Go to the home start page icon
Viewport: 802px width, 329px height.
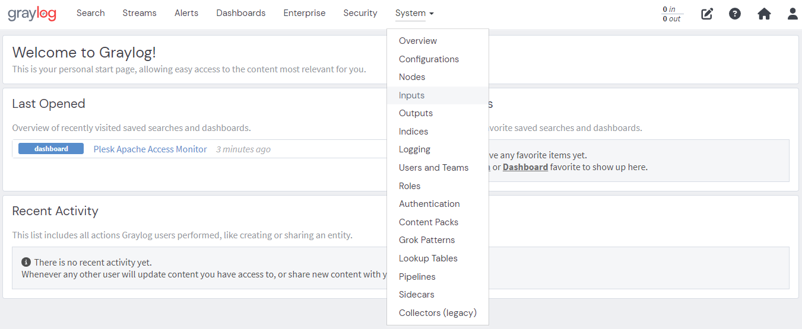click(x=764, y=14)
